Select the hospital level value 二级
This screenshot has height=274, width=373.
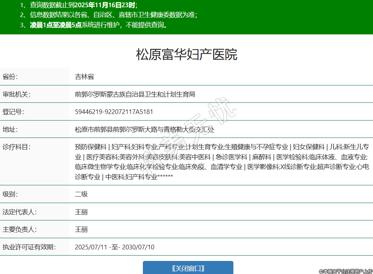coord(81,194)
